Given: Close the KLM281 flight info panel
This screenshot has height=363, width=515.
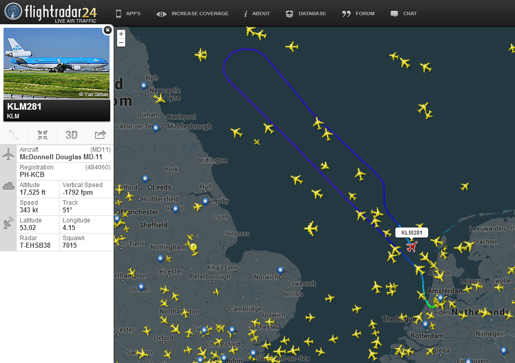Looking at the screenshot, I should (108, 30).
